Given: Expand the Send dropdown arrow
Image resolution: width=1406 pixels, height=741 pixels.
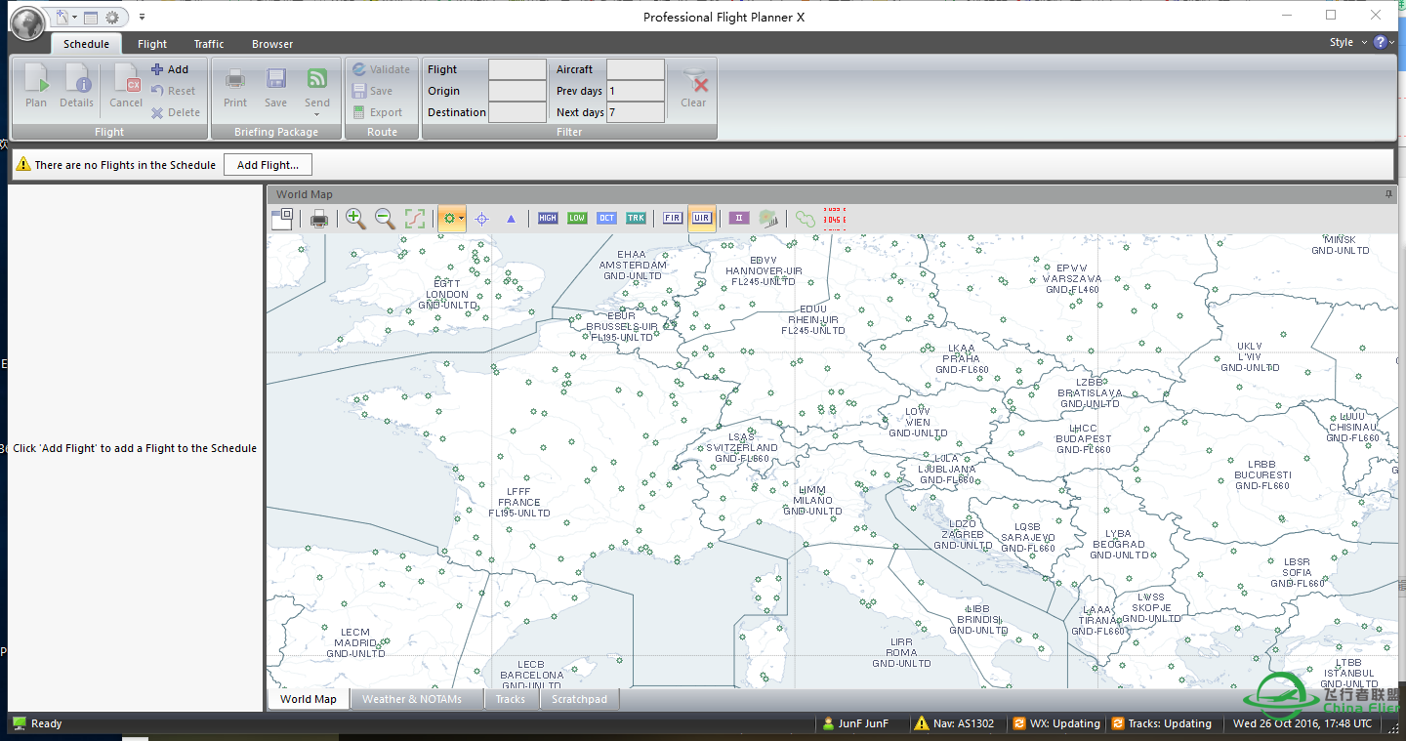Looking at the screenshot, I should pyautogui.click(x=317, y=114).
